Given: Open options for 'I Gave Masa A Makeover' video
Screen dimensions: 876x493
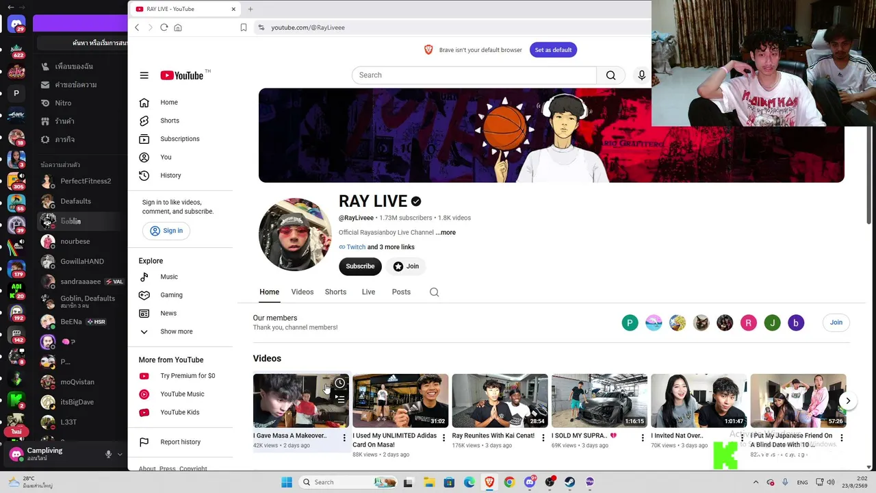Looking at the screenshot, I should [344, 438].
